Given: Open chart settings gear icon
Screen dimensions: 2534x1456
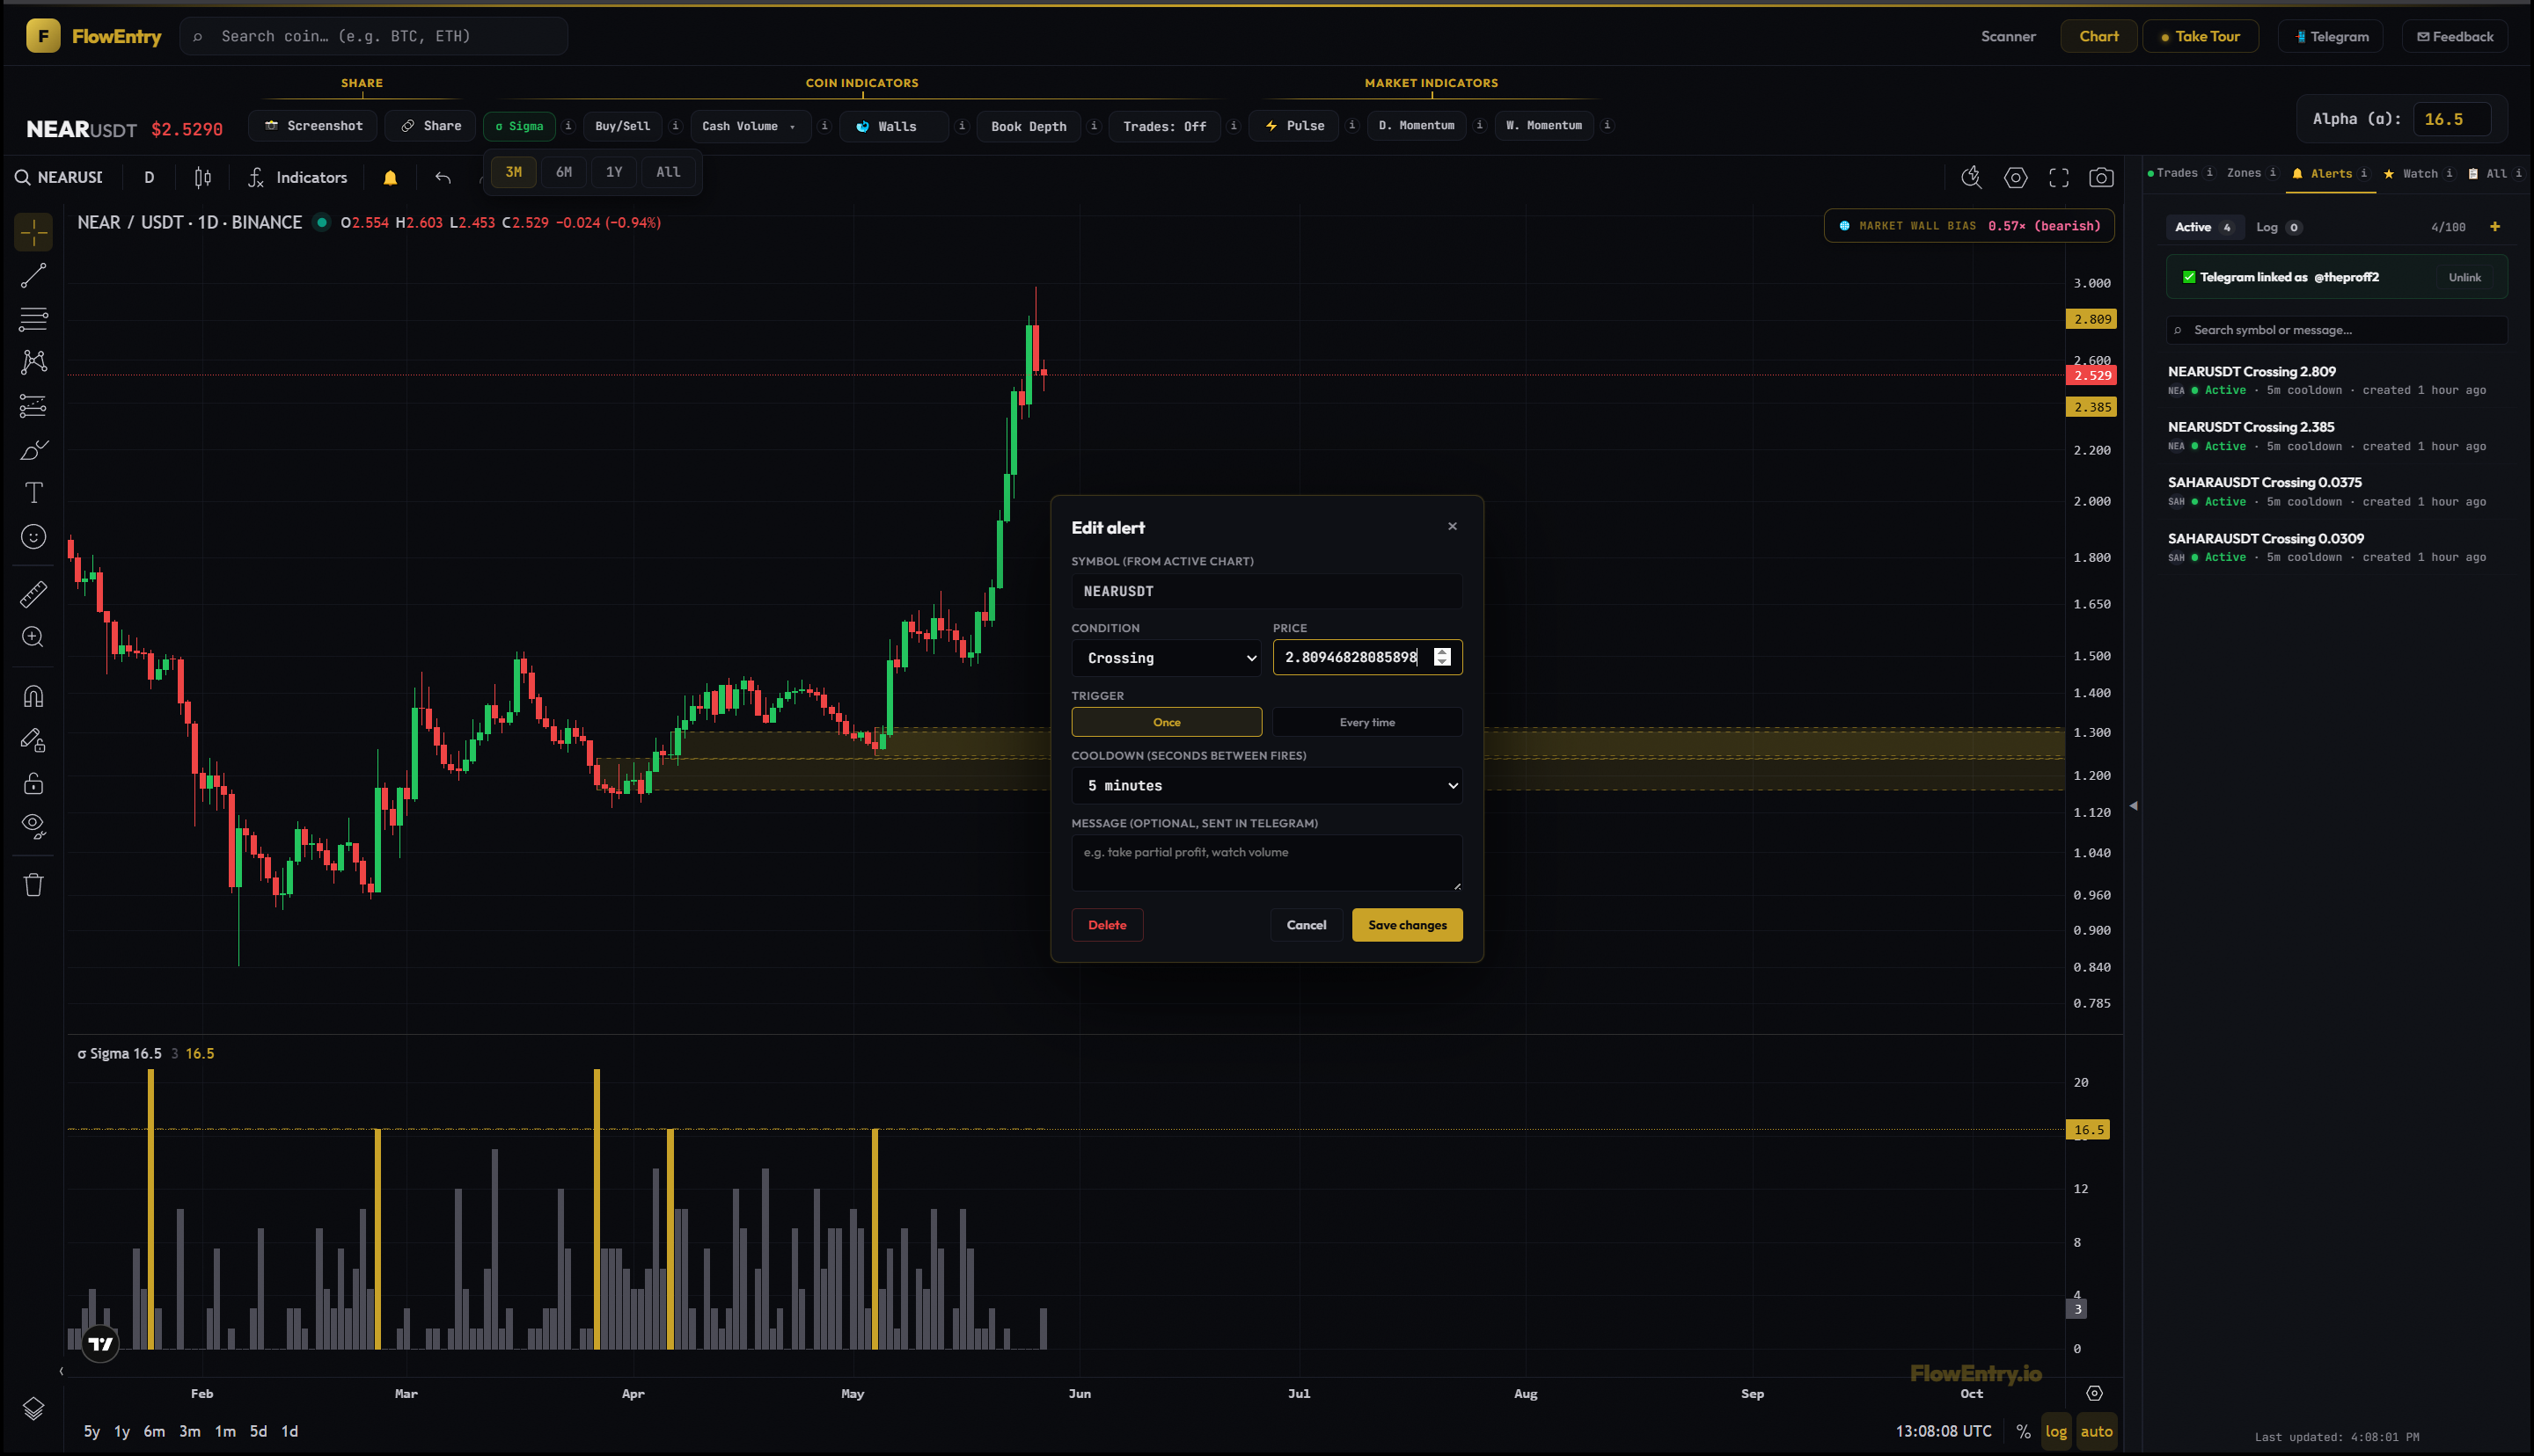Looking at the screenshot, I should coord(2016,178).
